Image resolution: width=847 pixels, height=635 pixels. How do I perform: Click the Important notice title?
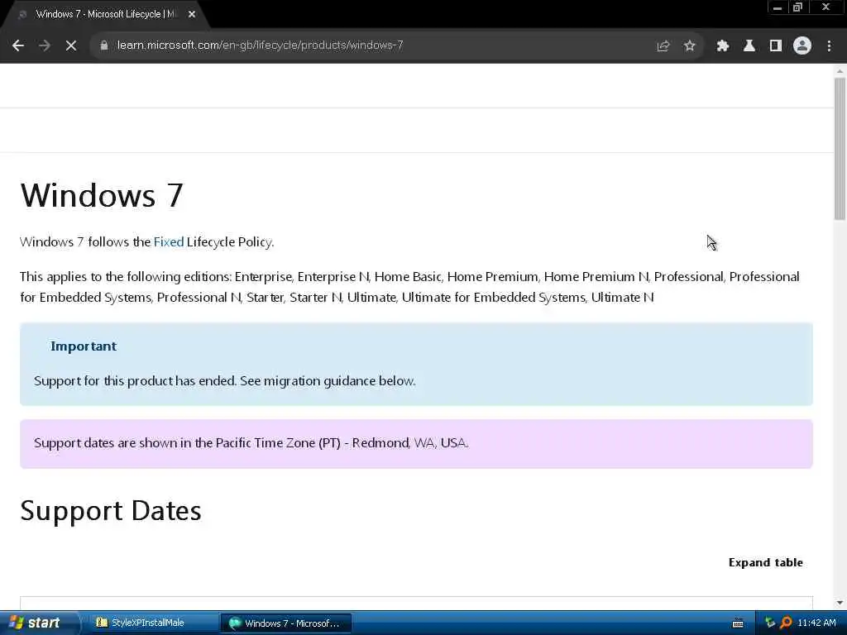(x=84, y=346)
